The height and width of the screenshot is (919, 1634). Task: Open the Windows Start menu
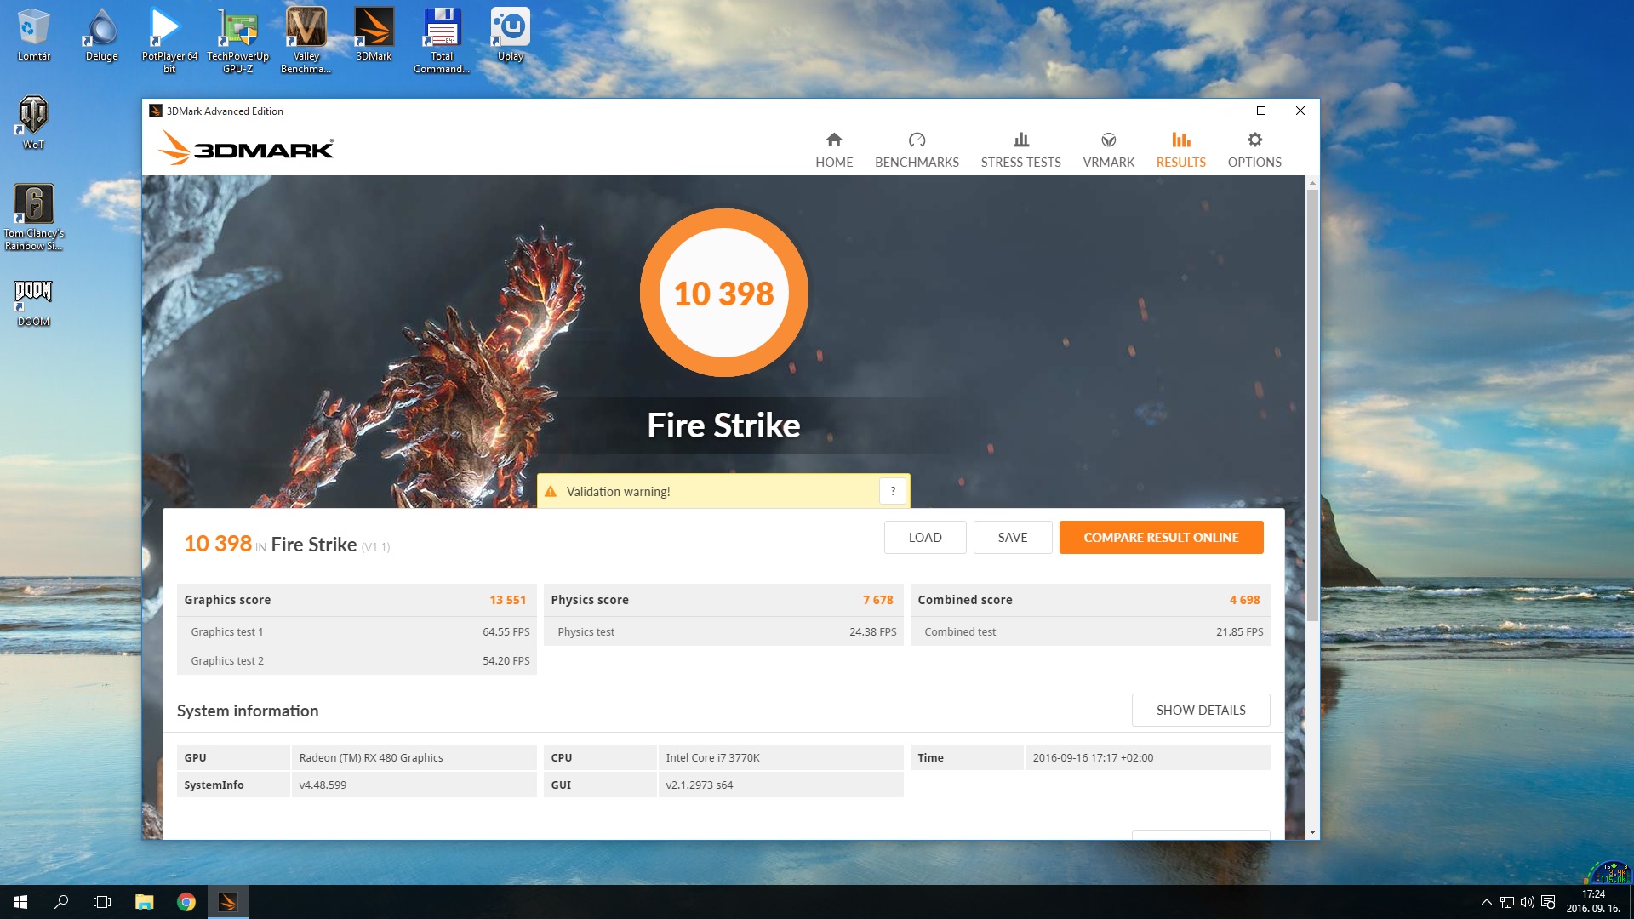tap(20, 902)
